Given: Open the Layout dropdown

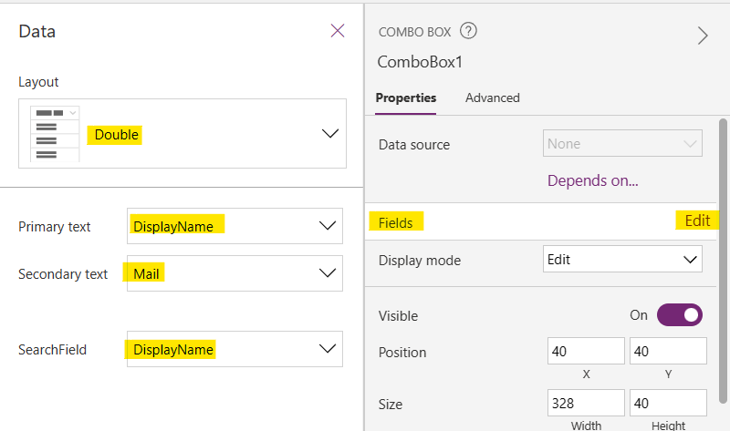Looking at the screenshot, I should pos(329,134).
